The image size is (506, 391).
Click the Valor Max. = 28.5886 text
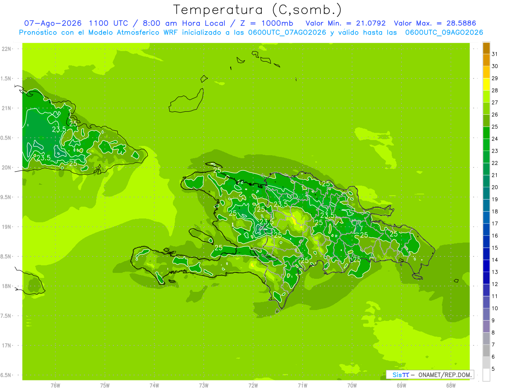tap(435, 23)
